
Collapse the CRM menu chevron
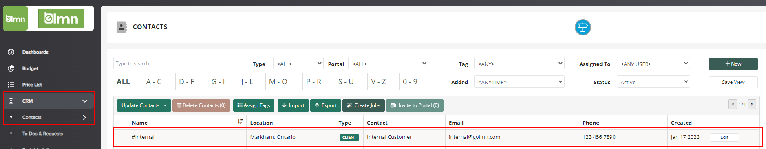pyautogui.click(x=85, y=101)
